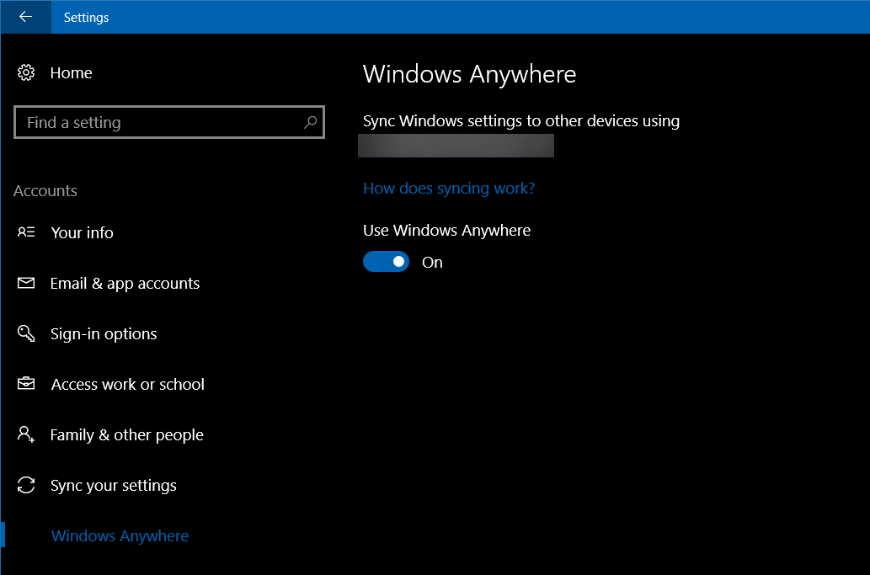Open the 'How does syncing work?' link

pos(448,188)
